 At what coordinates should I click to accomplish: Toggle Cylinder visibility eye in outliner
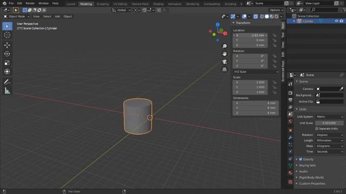(336, 21)
